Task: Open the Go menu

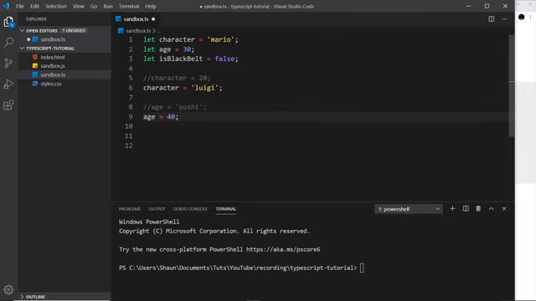Action: pyautogui.click(x=94, y=6)
